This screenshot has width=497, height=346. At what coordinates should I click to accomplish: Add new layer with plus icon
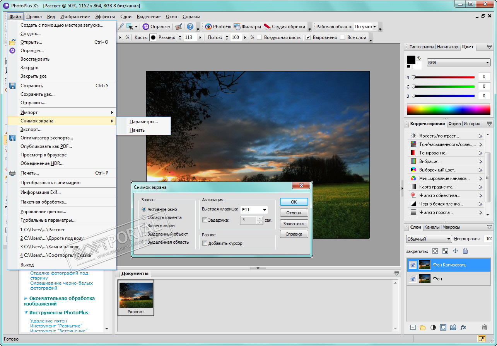pos(413,327)
